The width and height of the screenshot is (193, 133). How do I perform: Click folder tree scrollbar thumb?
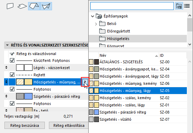coord(190,25)
